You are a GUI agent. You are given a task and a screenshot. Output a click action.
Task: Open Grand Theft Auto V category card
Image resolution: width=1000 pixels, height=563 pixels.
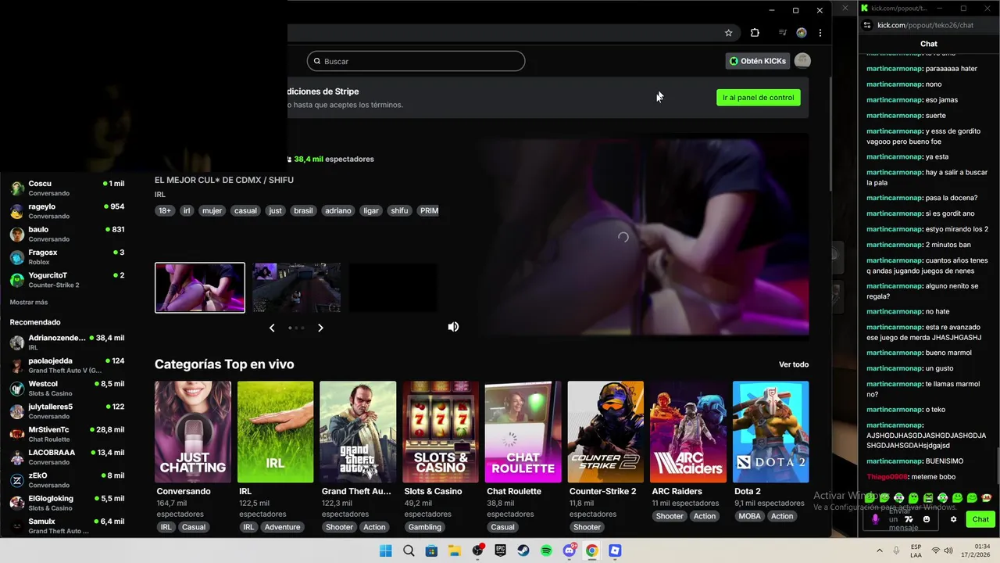(x=358, y=432)
